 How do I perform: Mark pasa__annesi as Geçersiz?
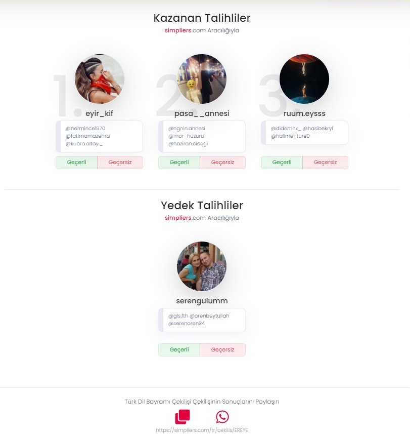[x=222, y=163]
